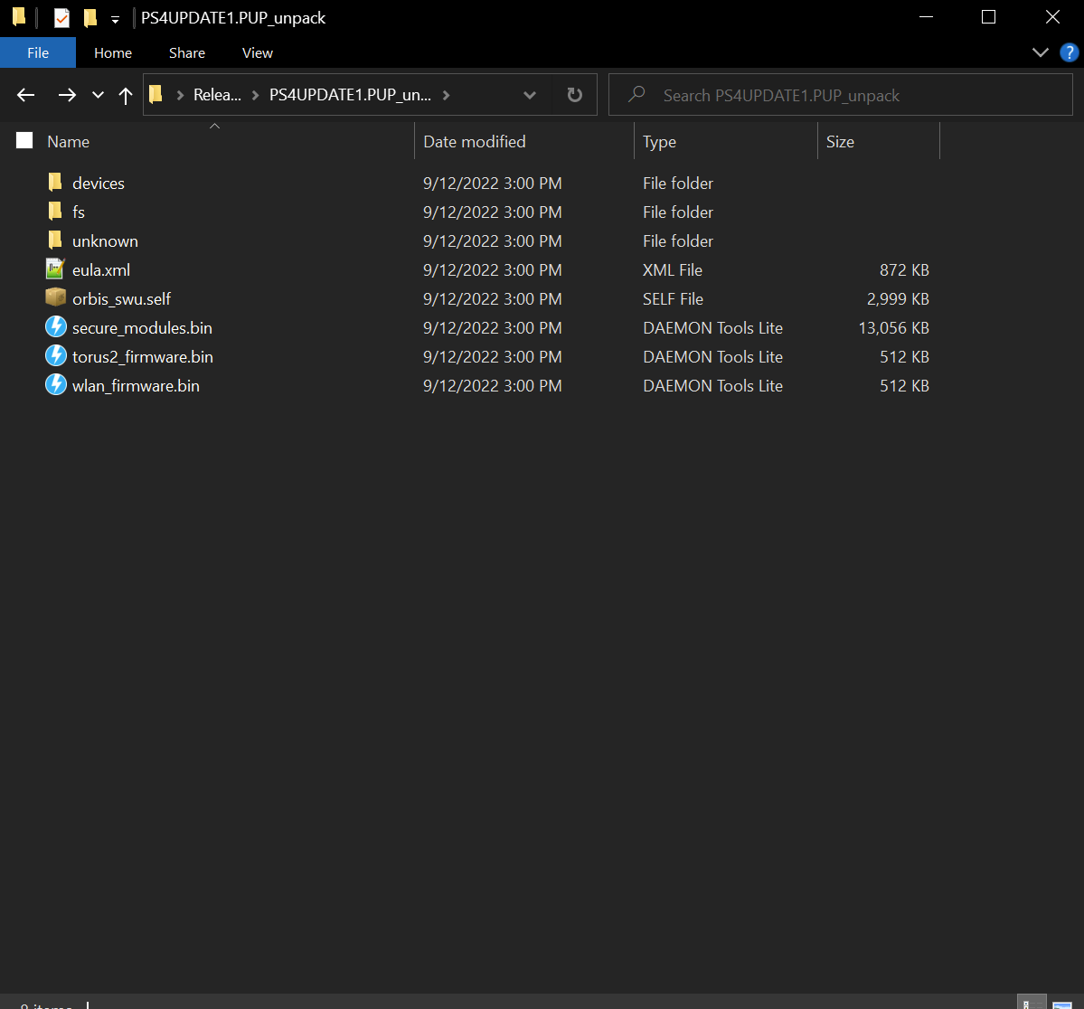Open the Home ribbon tab
Screen dimensions: 1084x1009
113,52
